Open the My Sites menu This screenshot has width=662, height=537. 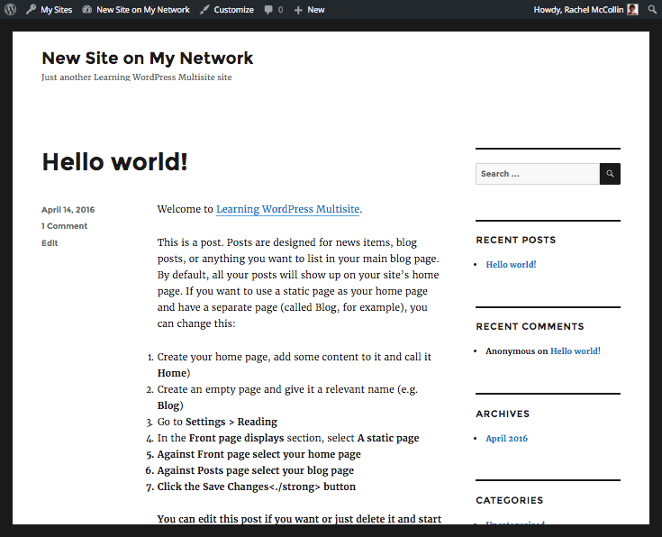pos(49,9)
